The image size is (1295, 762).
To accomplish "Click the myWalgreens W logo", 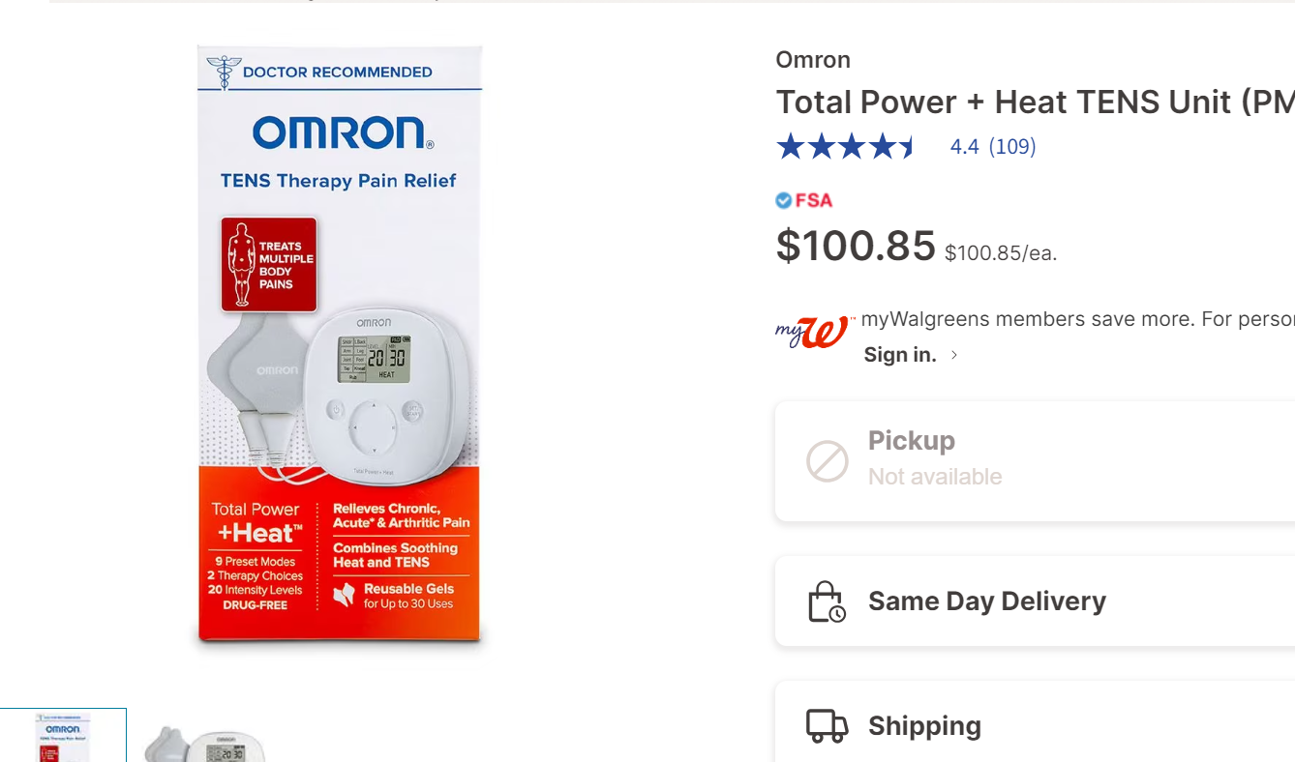I will coord(812,333).
